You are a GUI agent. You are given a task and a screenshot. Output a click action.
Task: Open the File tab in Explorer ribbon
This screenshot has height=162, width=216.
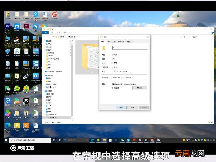(45, 32)
